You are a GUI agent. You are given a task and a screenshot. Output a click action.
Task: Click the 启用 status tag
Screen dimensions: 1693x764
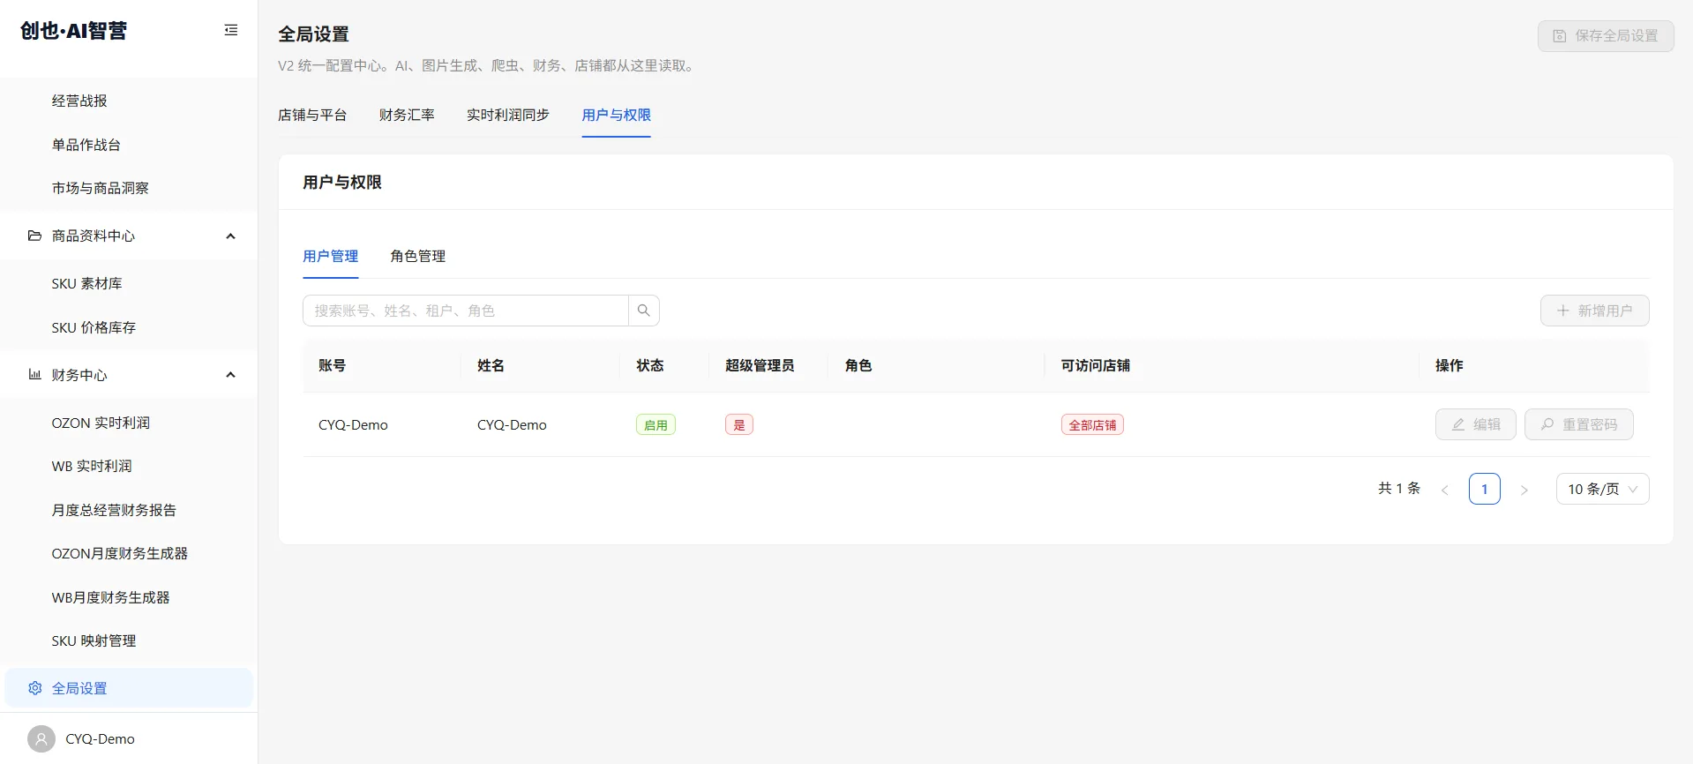[655, 424]
